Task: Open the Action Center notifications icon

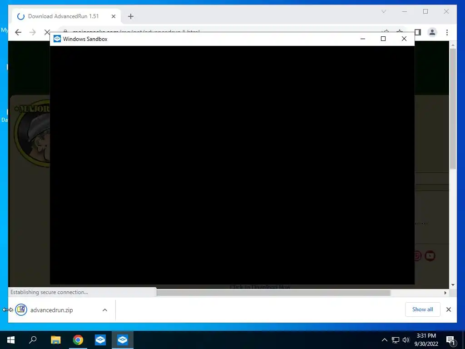Action: point(451,340)
